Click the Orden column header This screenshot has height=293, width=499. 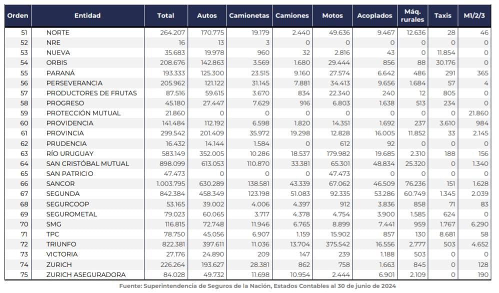(17, 15)
